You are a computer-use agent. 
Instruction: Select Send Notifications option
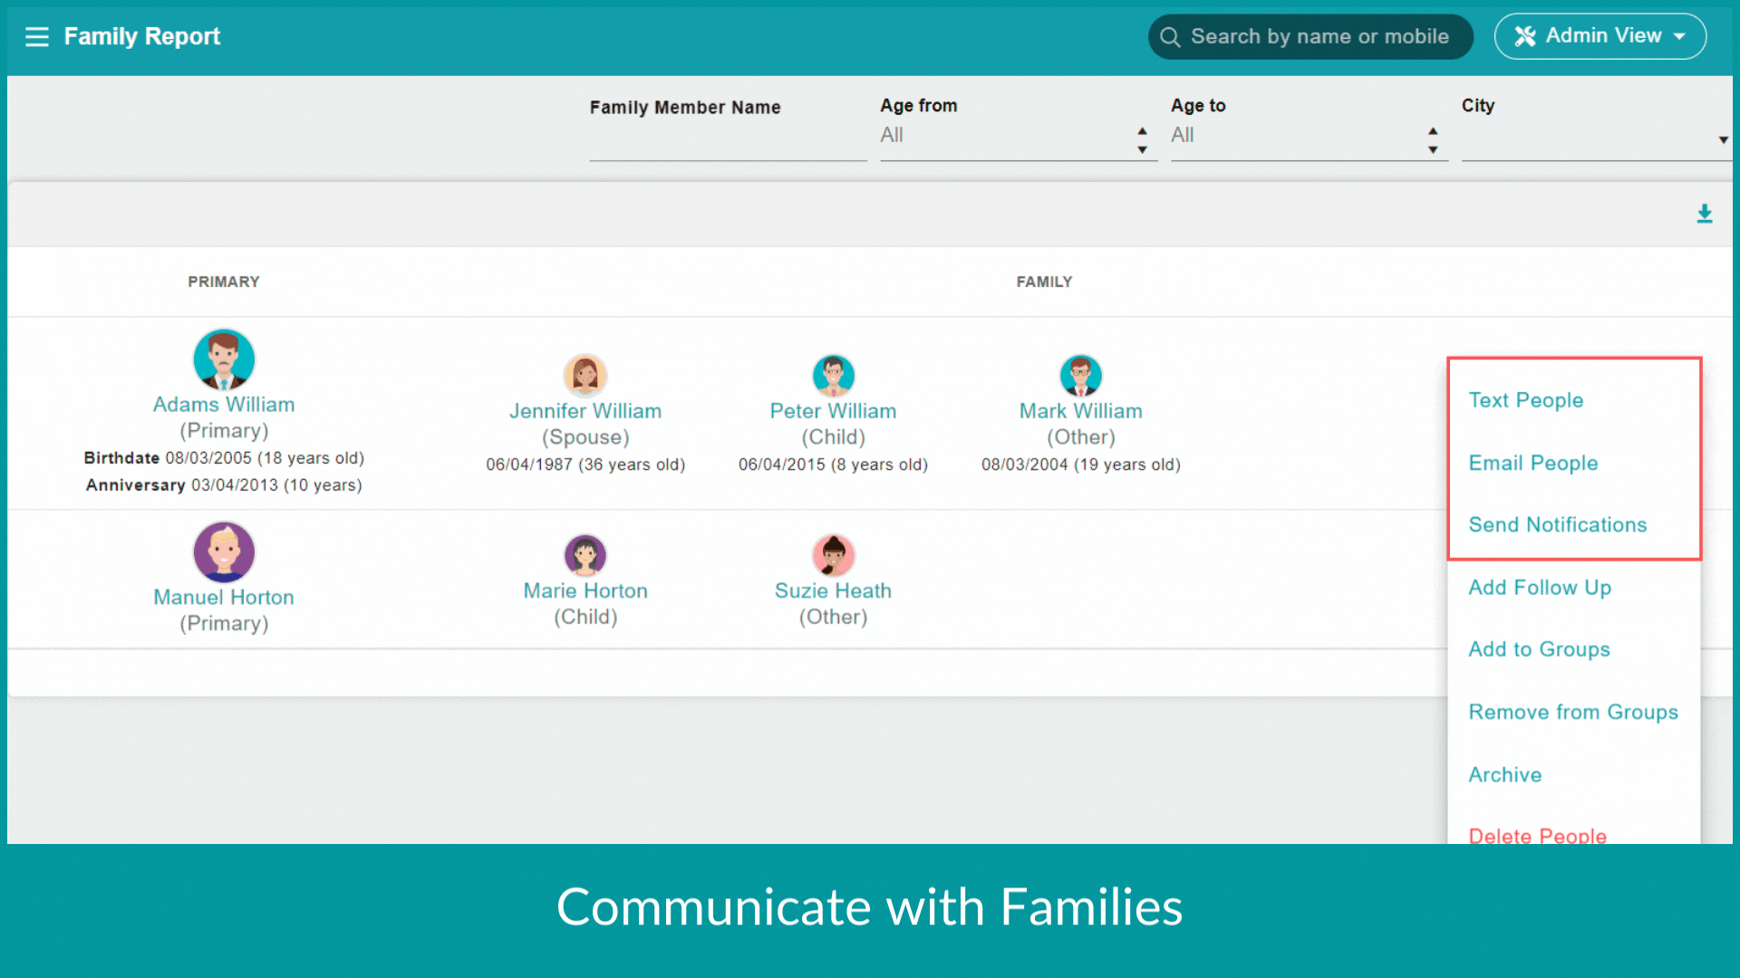(1558, 525)
